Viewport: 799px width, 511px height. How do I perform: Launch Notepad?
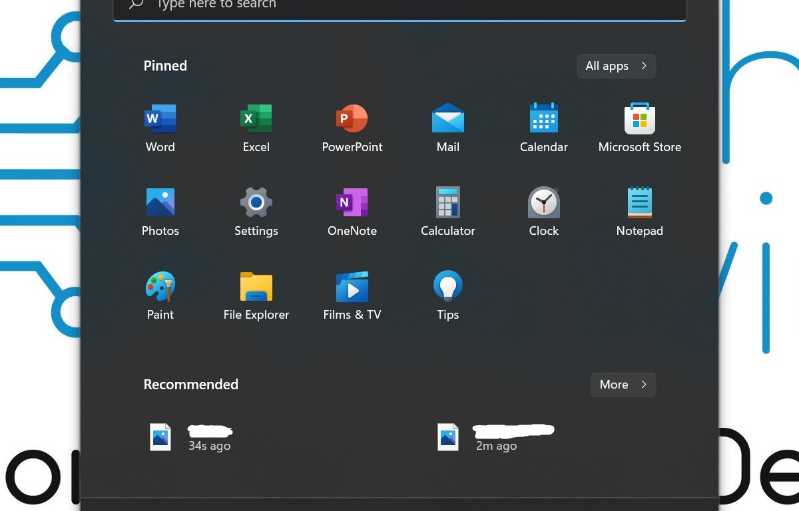coord(639,211)
